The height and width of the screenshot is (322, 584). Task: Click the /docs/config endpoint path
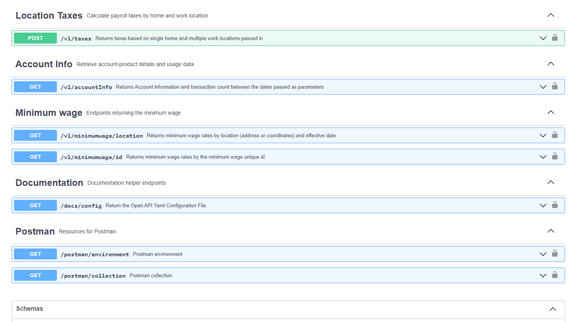click(x=81, y=205)
